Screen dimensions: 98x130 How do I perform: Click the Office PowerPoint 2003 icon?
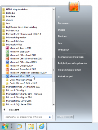click(7, 59)
